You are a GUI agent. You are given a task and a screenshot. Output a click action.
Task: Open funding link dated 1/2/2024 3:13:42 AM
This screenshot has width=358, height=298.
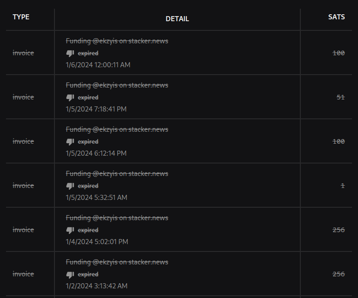[x=117, y=262]
